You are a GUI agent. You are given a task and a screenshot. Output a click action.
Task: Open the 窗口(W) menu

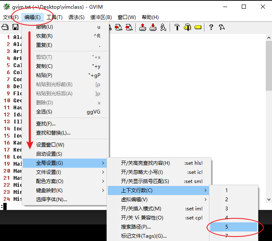tap(126, 17)
